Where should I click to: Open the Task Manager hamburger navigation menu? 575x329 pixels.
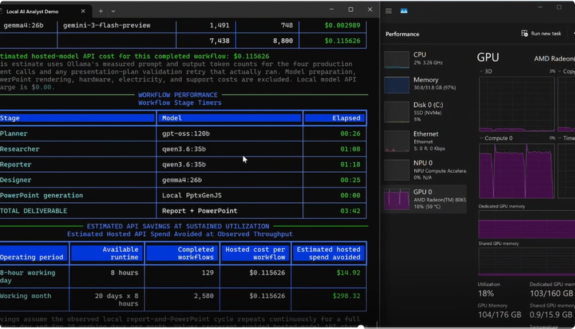pyautogui.click(x=388, y=11)
